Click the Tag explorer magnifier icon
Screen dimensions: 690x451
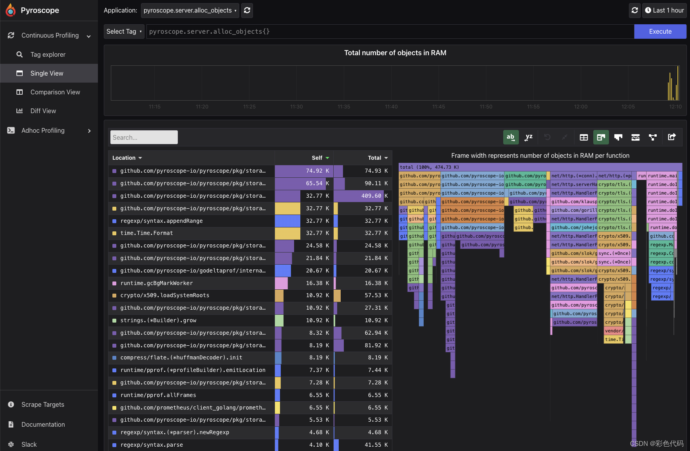20,54
